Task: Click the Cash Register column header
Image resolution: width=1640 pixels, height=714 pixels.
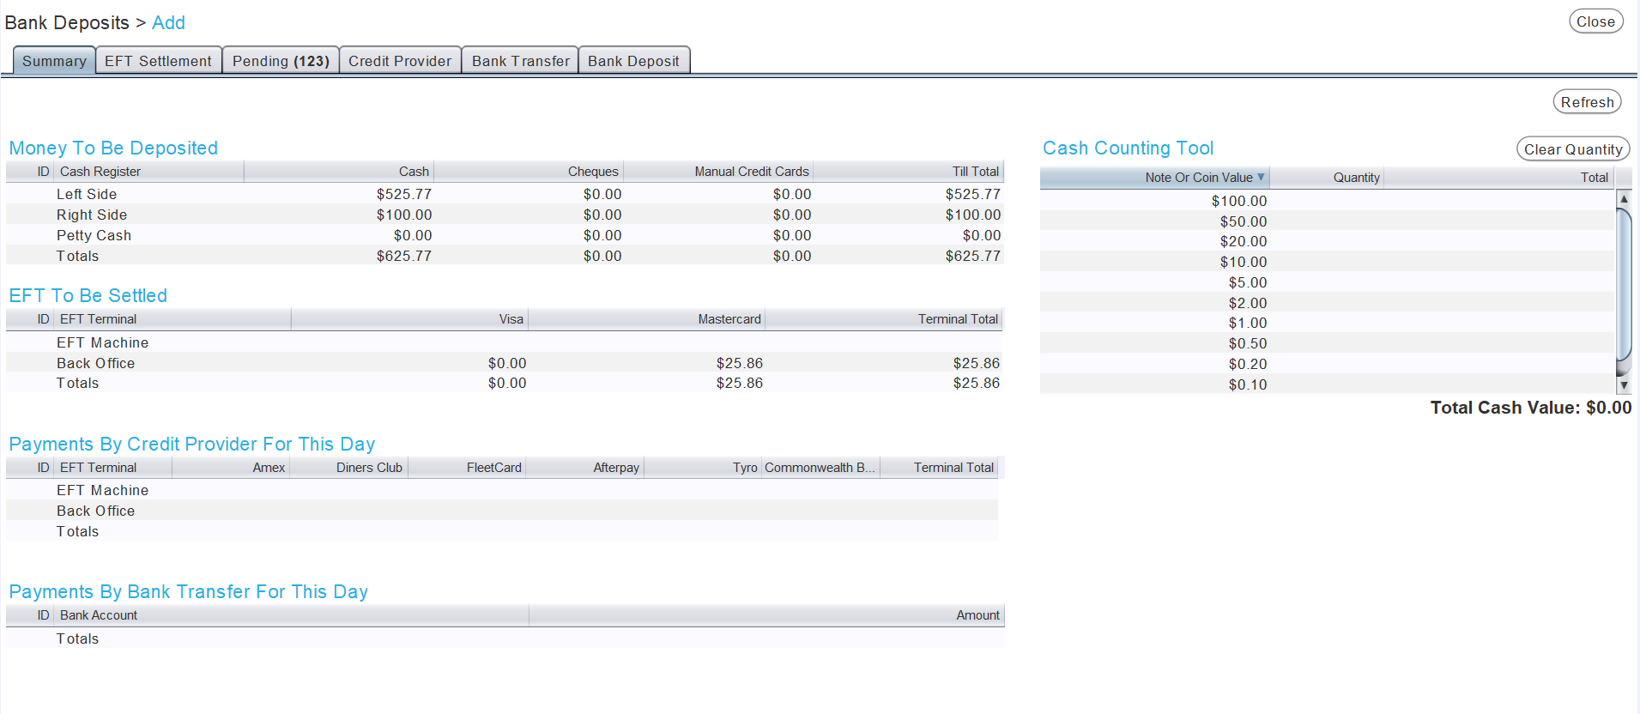Action: point(149,172)
